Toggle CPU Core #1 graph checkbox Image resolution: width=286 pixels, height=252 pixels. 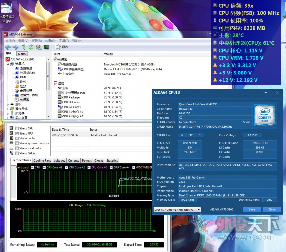click(44, 167)
